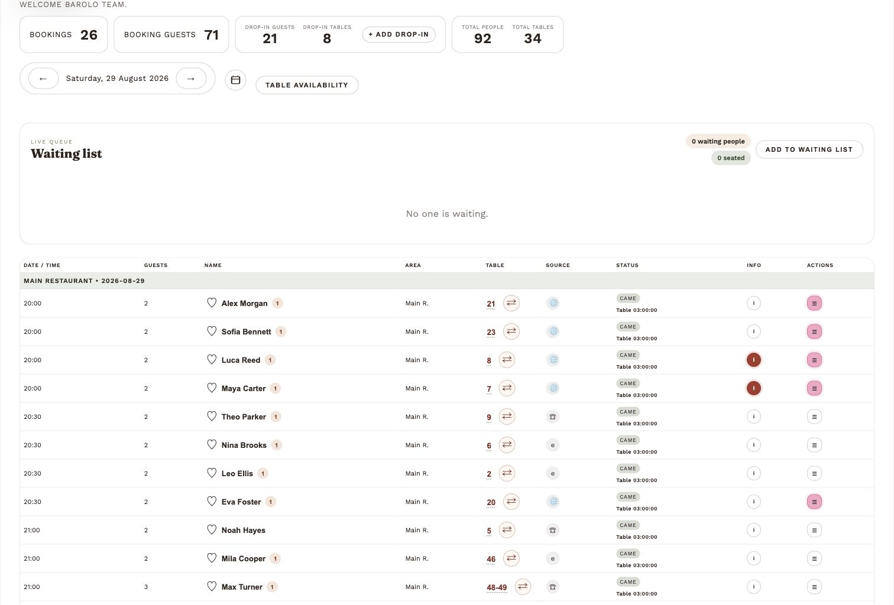Viewport: 894px width, 605px height.
Task: Click the date Saturday, 29 August 2026
Action: (117, 78)
